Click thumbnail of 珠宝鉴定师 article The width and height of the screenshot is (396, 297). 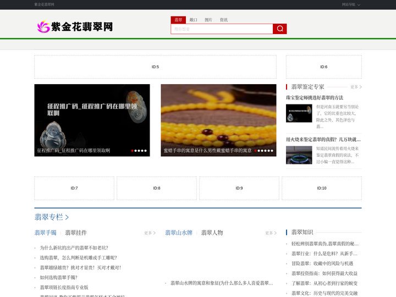pos(299,113)
